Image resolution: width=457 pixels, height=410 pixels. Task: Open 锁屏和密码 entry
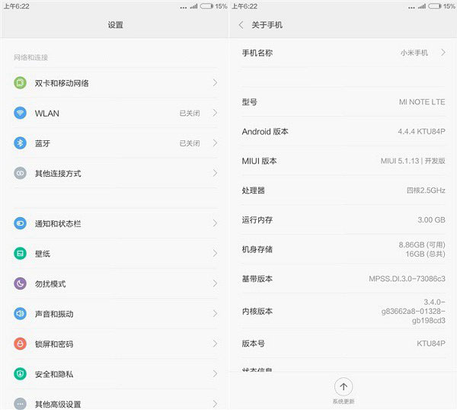coord(115,344)
